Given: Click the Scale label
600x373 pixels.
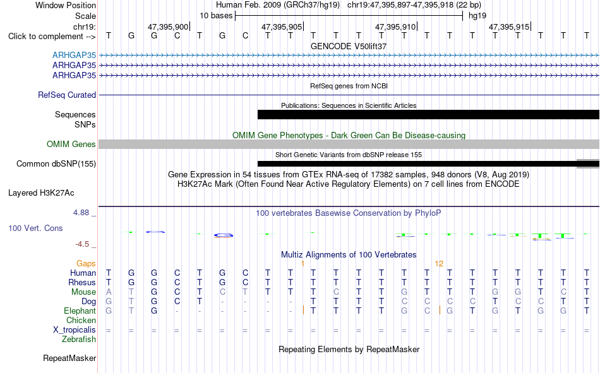Looking at the screenshot, I should coord(86,16).
